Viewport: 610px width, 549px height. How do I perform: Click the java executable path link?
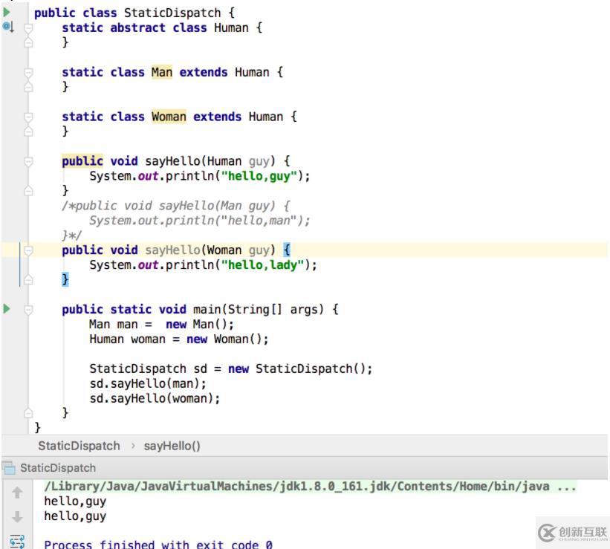point(310,487)
